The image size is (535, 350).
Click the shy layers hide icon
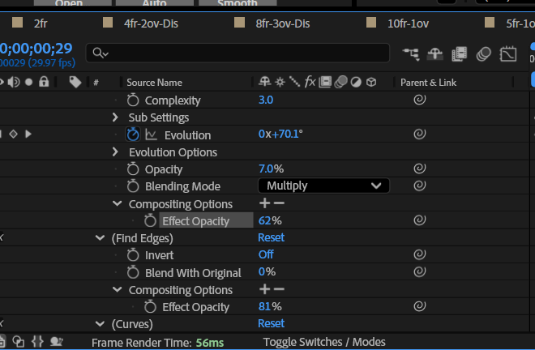tap(435, 53)
